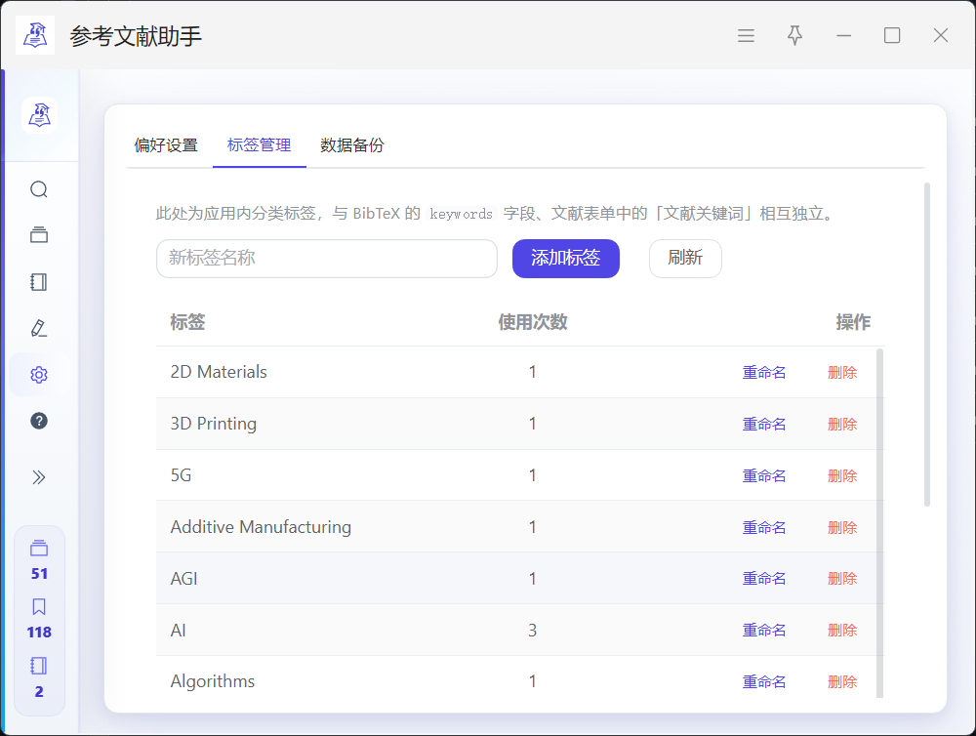The width and height of the screenshot is (976, 736).
Task: Delete the Additive Manufacturing tag
Action: (842, 527)
